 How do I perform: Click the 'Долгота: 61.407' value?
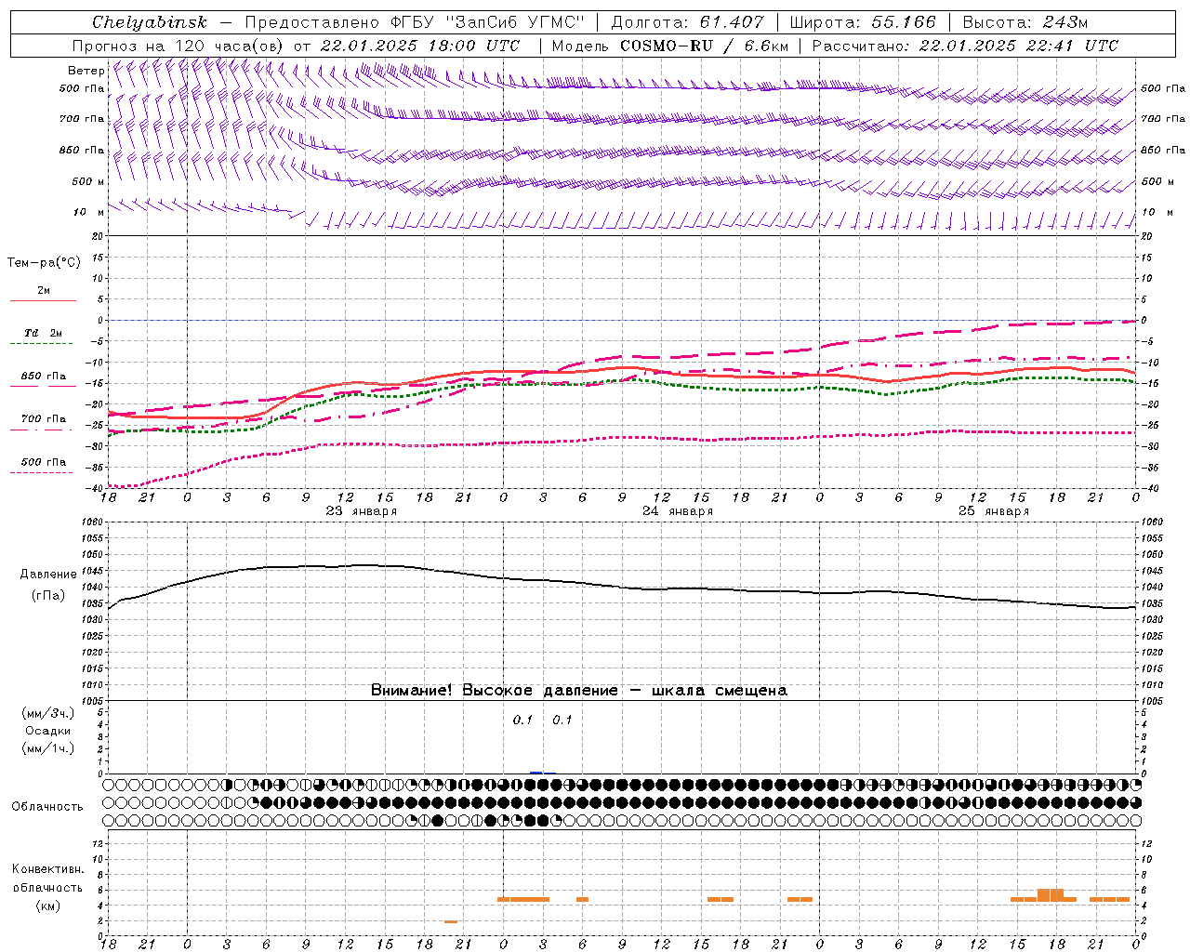point(687,22)
